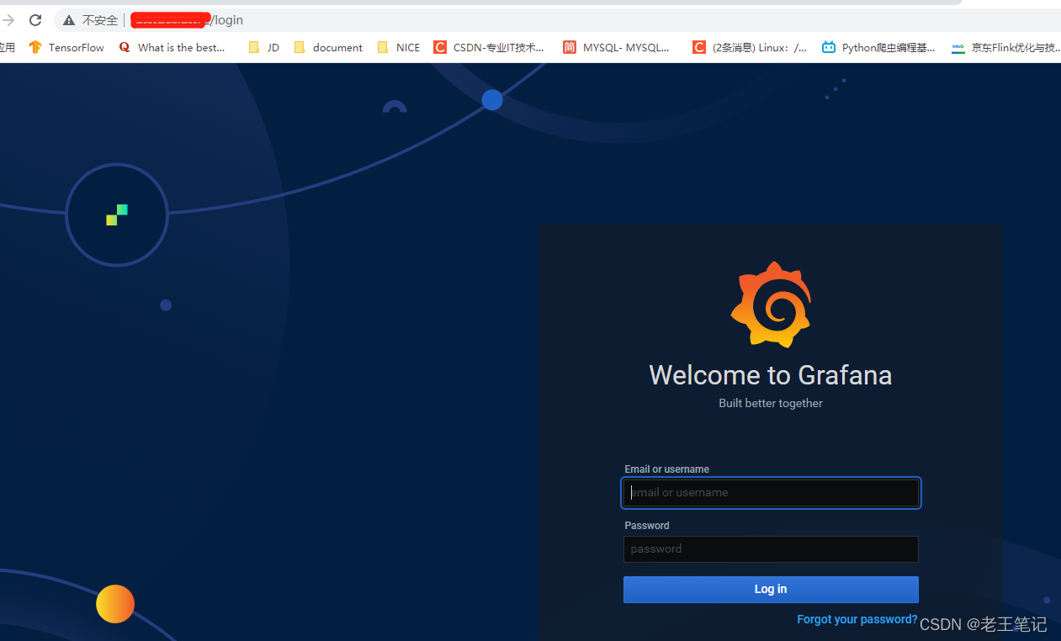
Task: Open the 简书 Linux bookmark
Action: tap(749, 47)
